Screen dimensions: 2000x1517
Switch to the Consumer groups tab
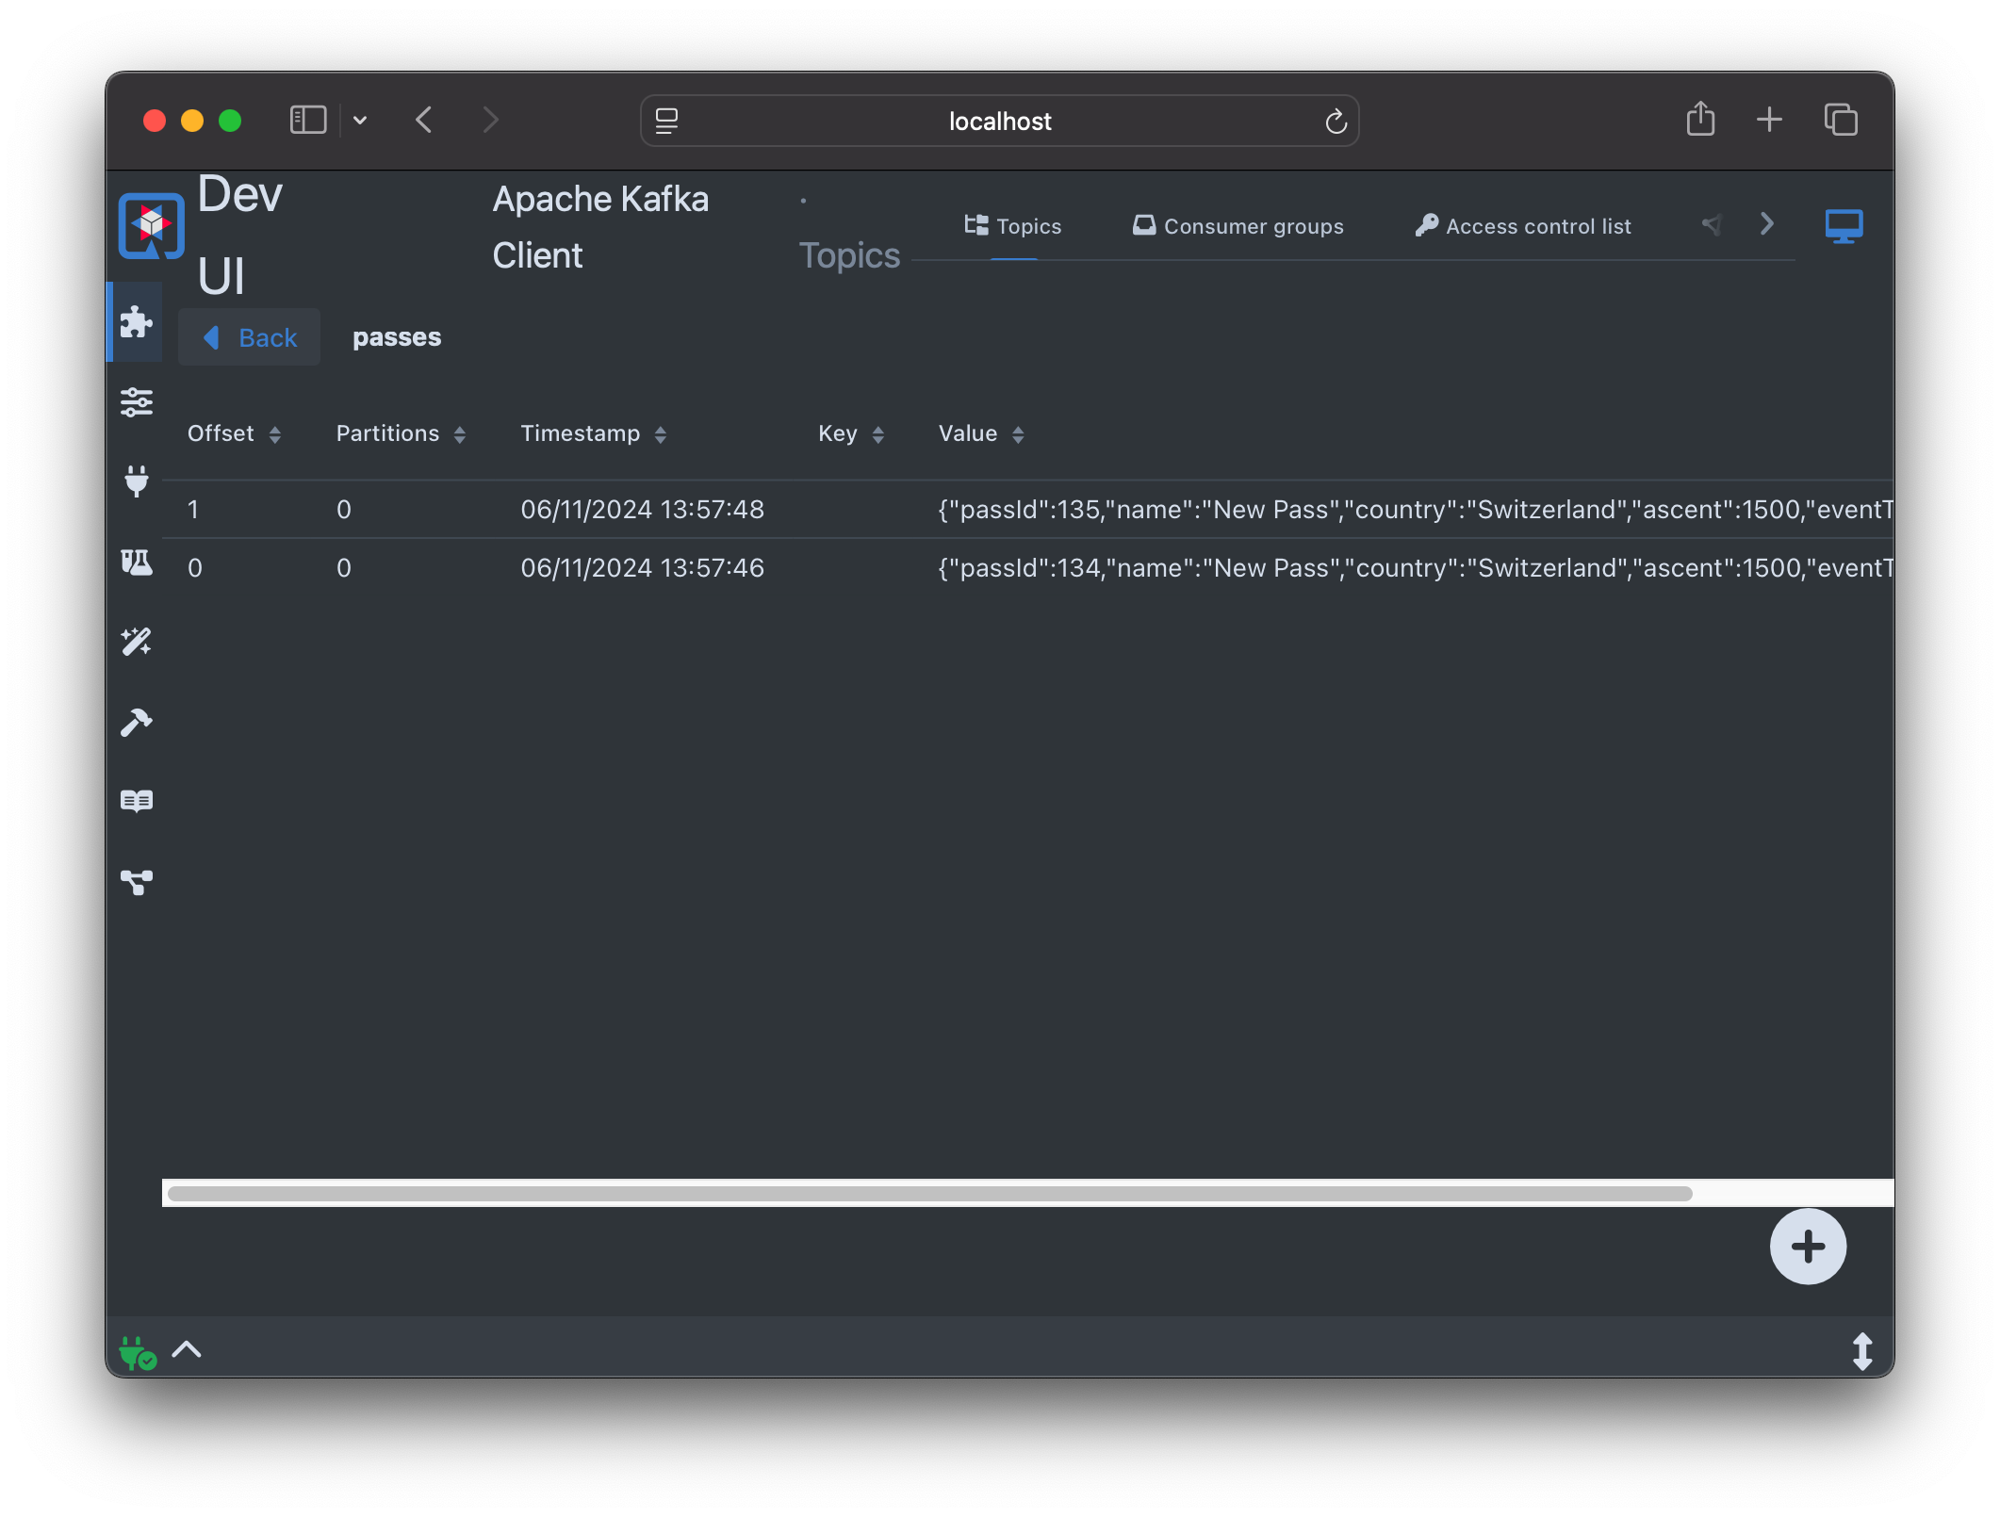pos(1238,226)
